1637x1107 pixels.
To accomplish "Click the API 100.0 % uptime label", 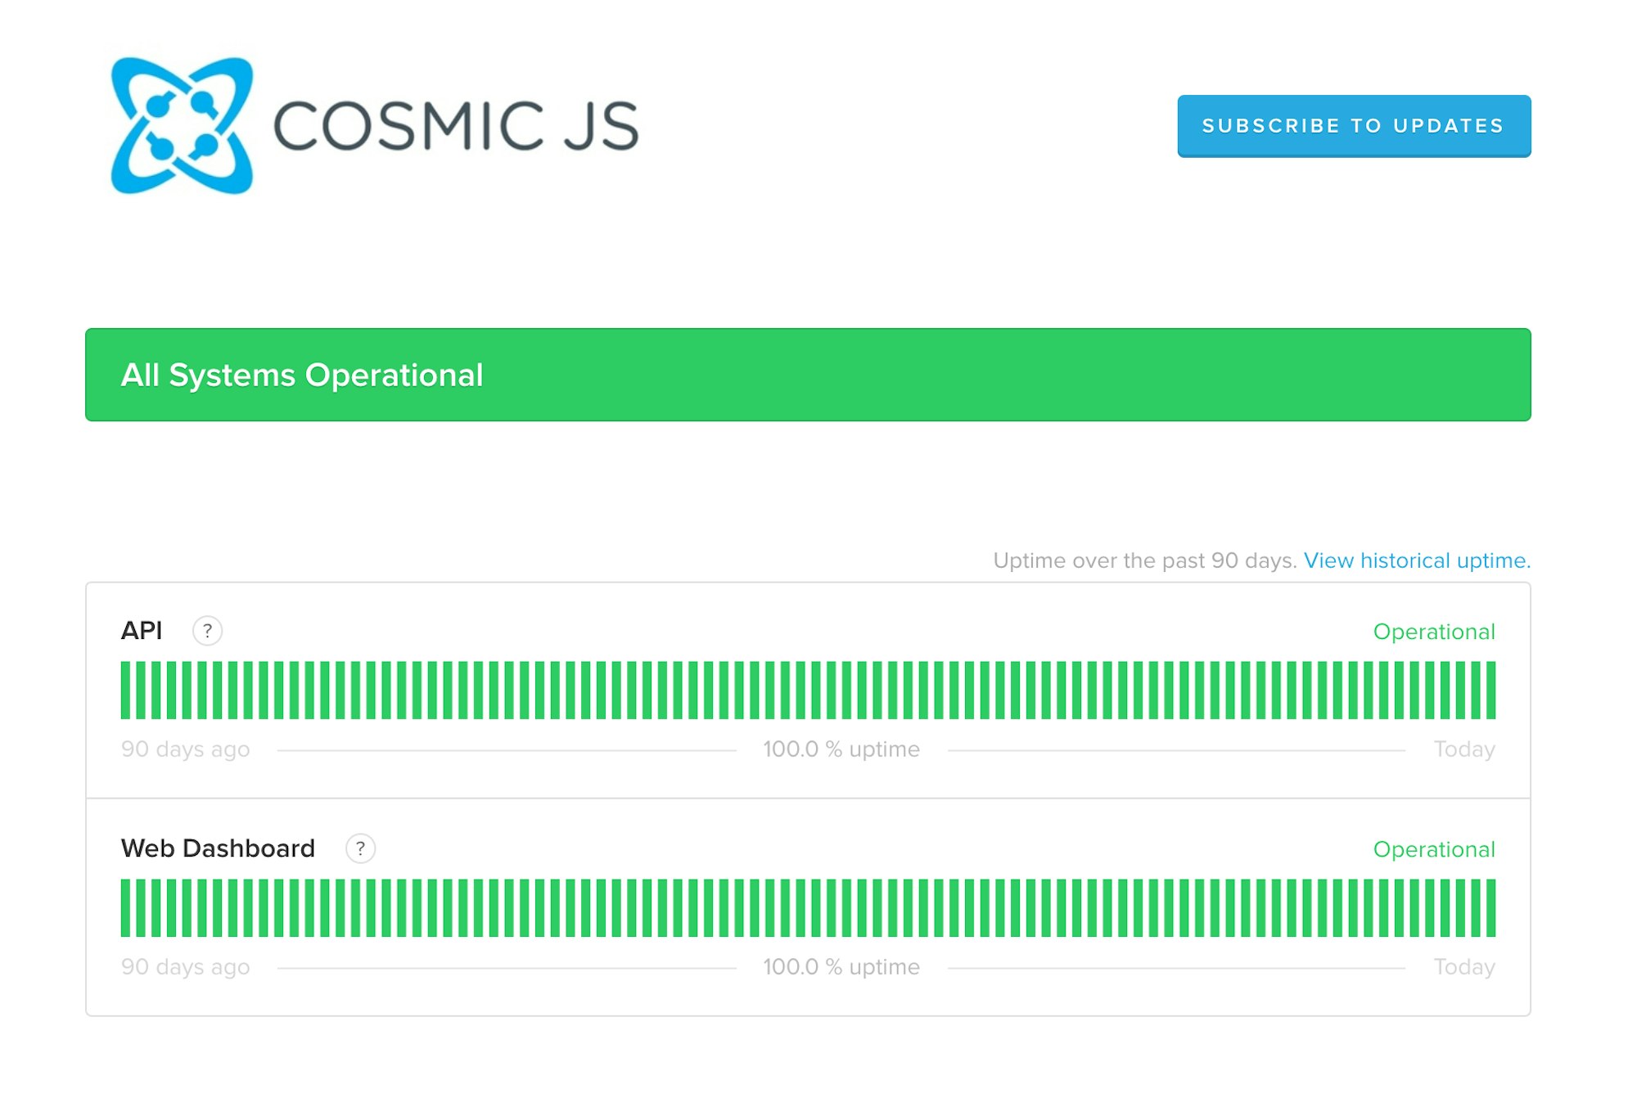I will (841, 749).
